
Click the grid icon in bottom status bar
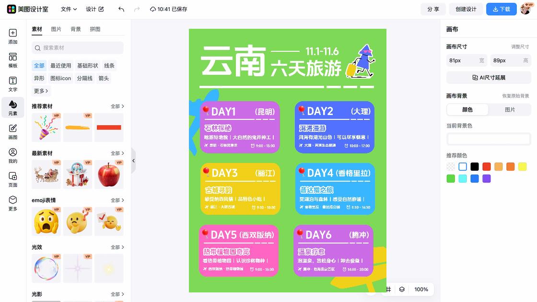point(388,290)
